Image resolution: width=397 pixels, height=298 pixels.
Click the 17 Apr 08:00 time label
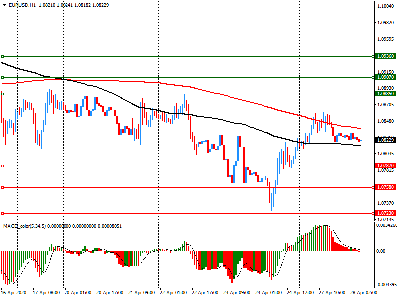click(46, 292)
